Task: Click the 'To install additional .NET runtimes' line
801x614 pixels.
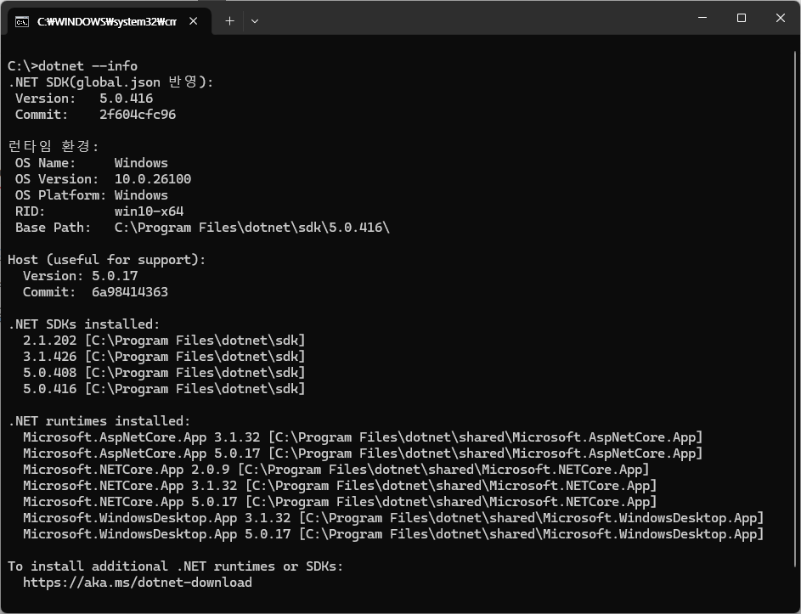Action: (x=175, y=566)
